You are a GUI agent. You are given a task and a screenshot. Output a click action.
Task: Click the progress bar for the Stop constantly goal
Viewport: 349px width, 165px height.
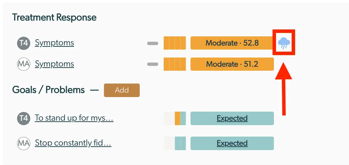tap(175, 143)
